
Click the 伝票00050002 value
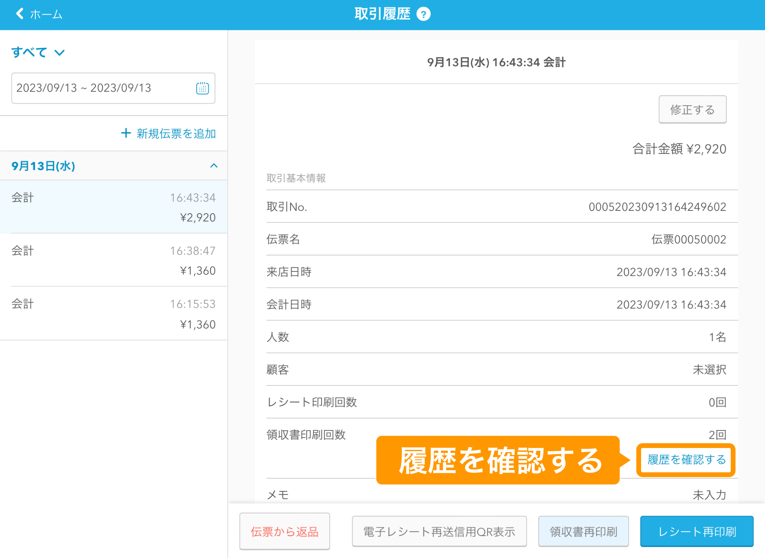688,240
